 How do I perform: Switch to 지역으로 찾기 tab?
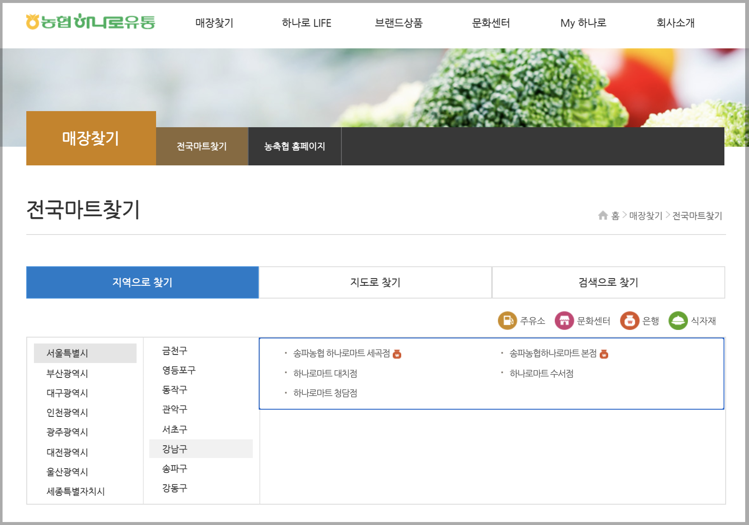pos(143,282)
